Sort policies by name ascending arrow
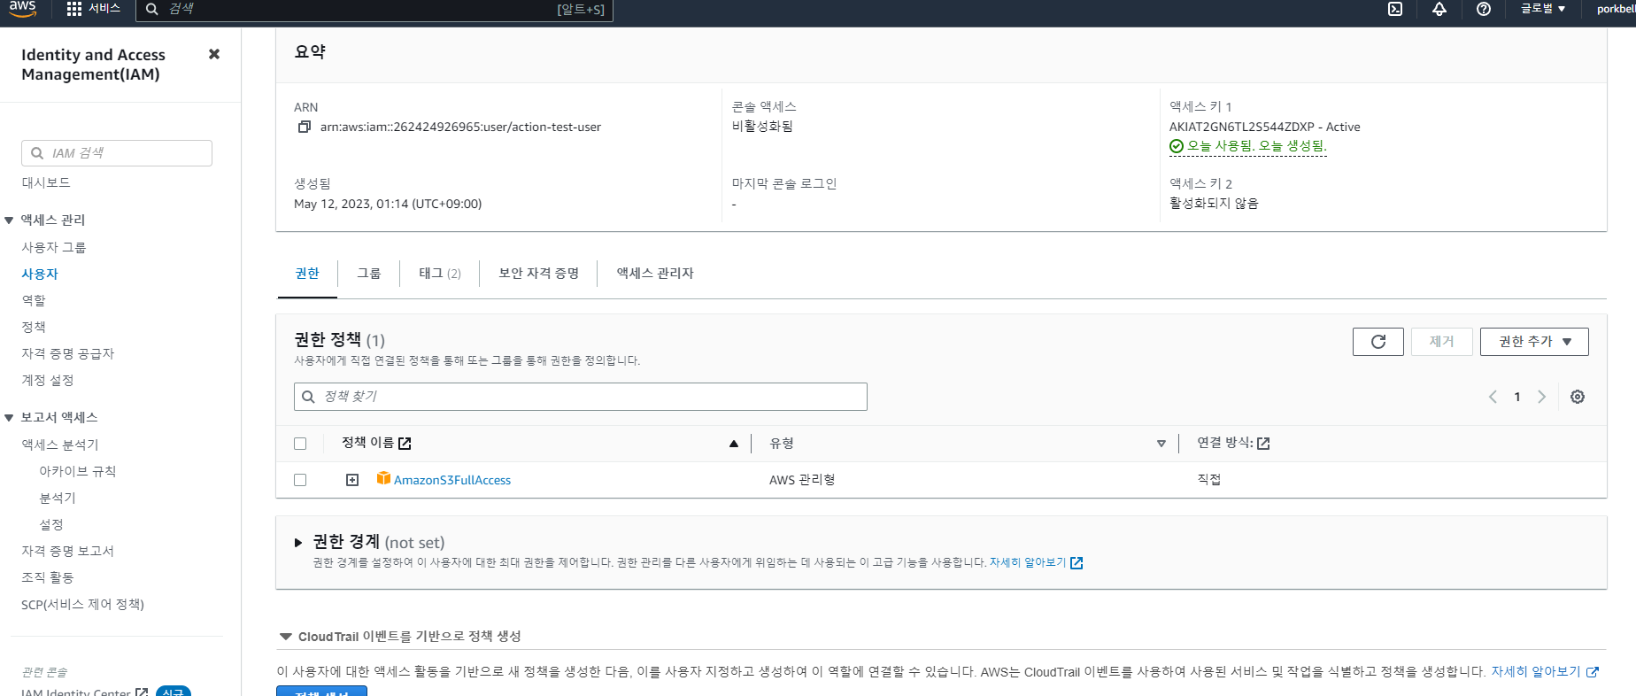This screenshot has width=1636, height=696. pyautogui.click(x=733, y=444)
